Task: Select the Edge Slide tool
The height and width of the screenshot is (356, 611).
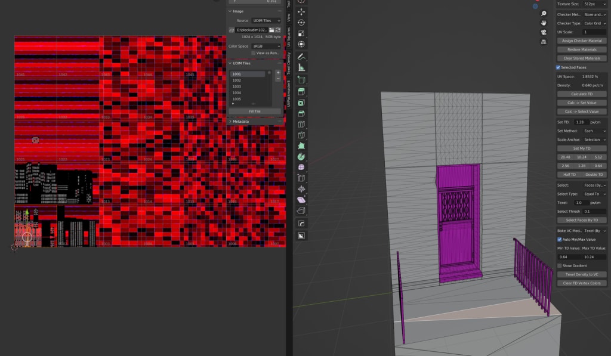Action: (x=301, y=178)
